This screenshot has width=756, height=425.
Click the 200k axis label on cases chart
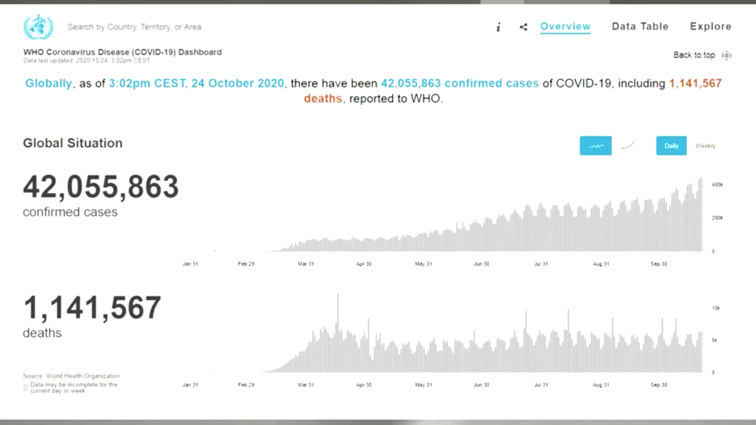(x=717, y=218)
